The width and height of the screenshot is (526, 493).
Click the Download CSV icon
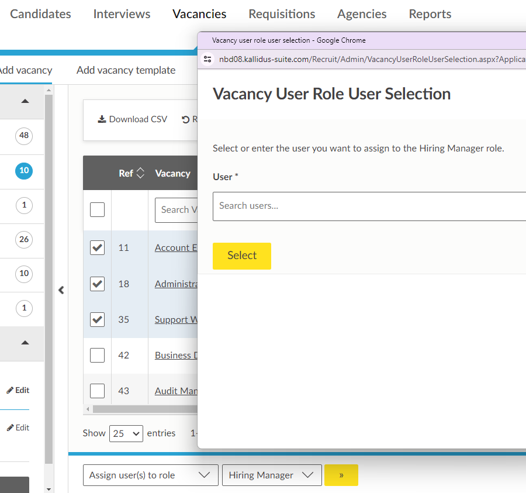click(x=102, y=119)
